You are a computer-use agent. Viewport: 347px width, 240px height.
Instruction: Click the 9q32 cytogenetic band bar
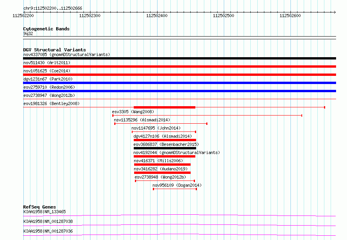coord(179,38)
